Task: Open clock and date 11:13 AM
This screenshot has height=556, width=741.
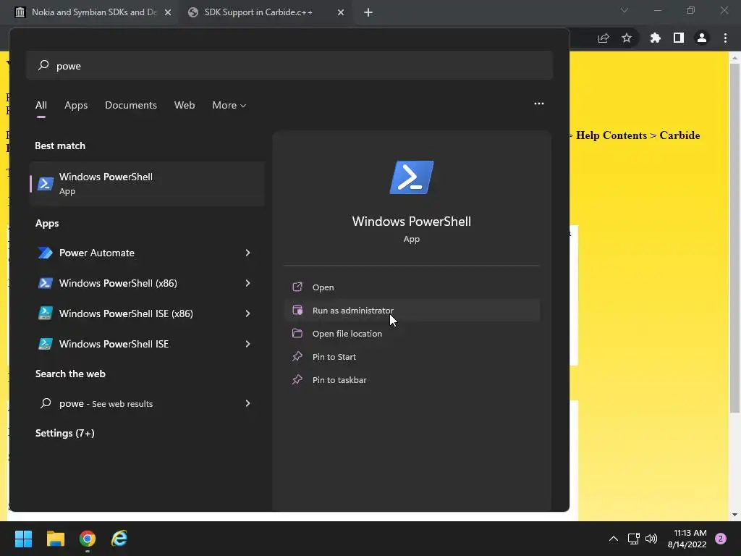Action: [x=687, y=539]
